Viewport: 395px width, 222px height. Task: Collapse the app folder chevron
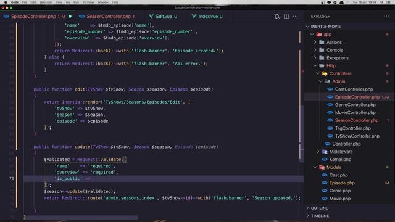[x=312, y=35]
